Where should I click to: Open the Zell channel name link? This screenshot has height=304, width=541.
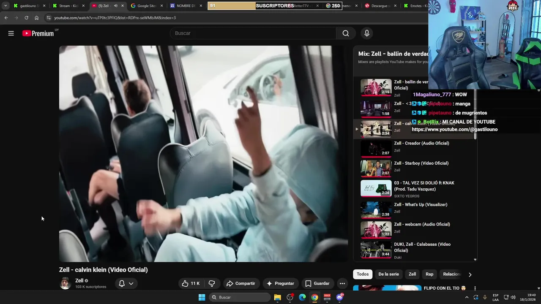(79, 280)
